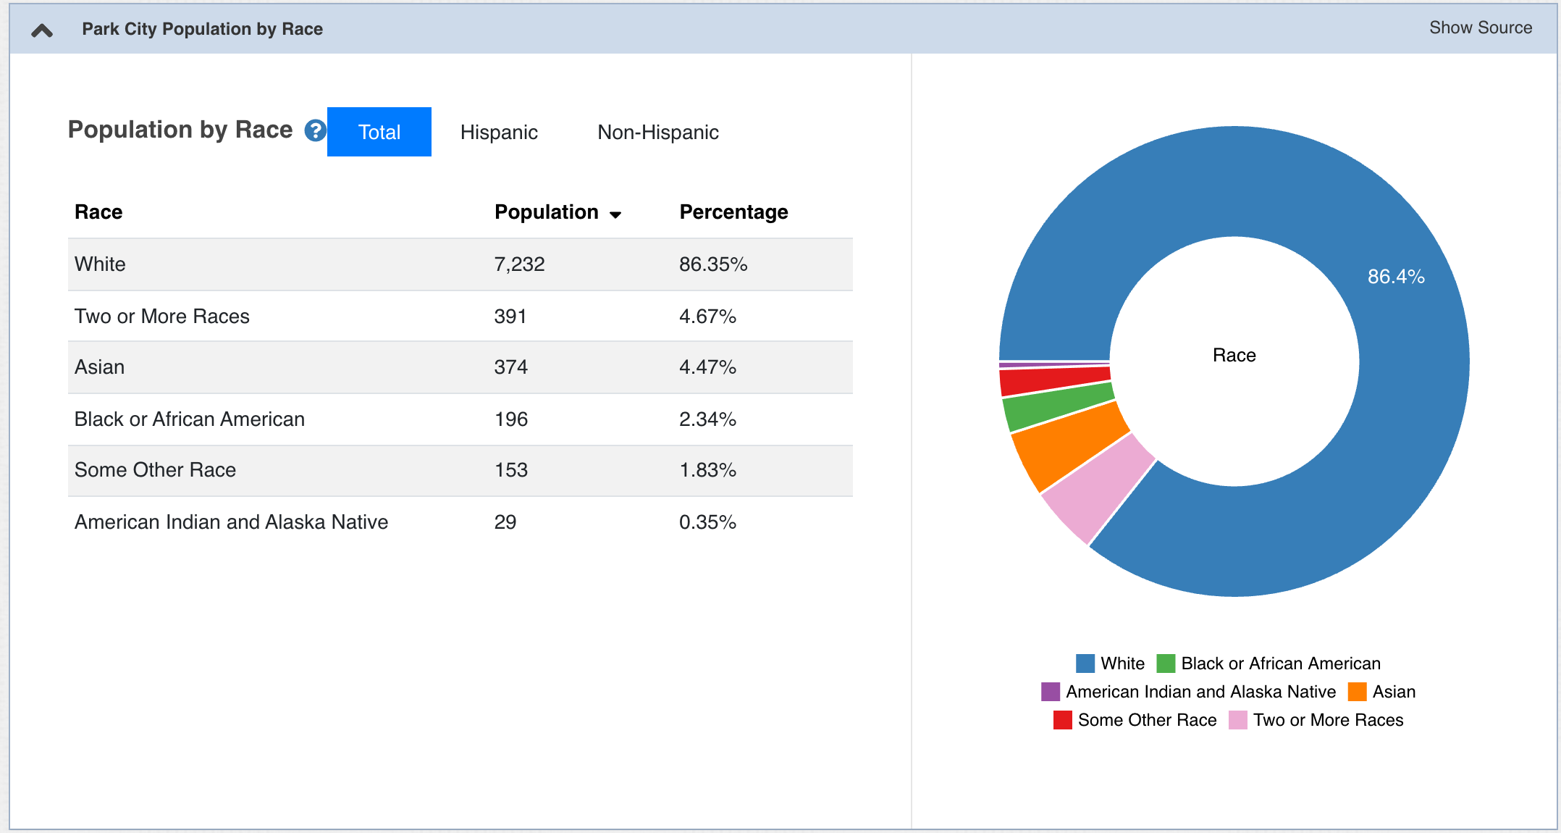The height and width of the screenshot is (833, 1561).
Task: Select the Black or African American table row
Action: tap(460, 419)
